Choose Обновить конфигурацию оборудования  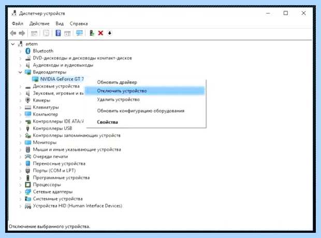coord(141,111)
